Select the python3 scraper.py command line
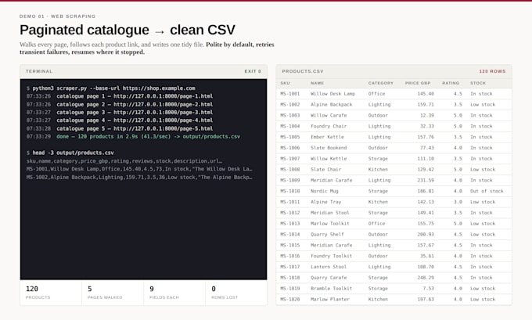532x320 pixels. click(111, 88)
